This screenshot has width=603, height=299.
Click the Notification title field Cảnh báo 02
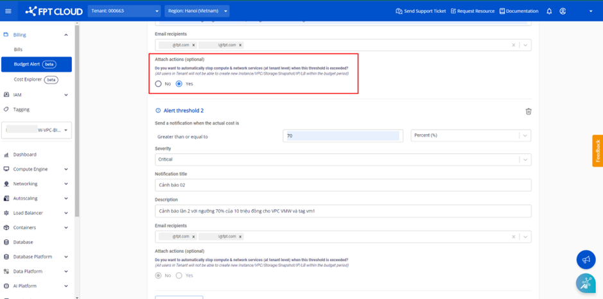(343, 185)
